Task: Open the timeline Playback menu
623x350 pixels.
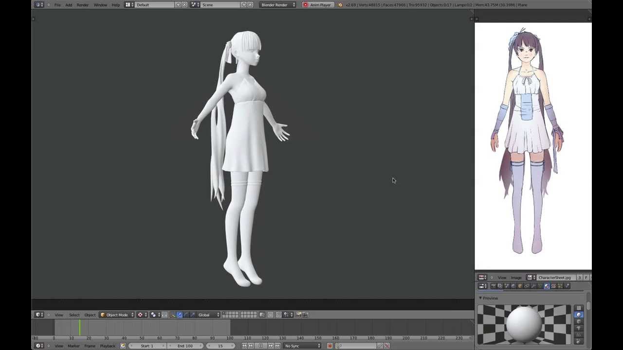Action: coord(108,346)
